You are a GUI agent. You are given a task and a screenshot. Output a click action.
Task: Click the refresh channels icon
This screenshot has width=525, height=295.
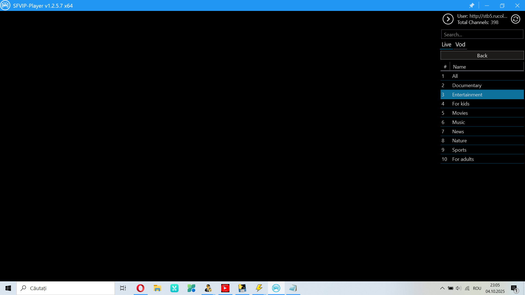pyautogui.click(x=515, y=19)
